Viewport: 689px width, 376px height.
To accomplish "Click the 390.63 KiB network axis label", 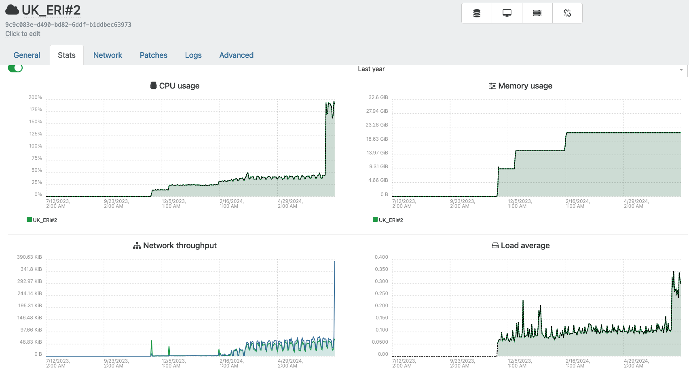I will coord(29,257).
